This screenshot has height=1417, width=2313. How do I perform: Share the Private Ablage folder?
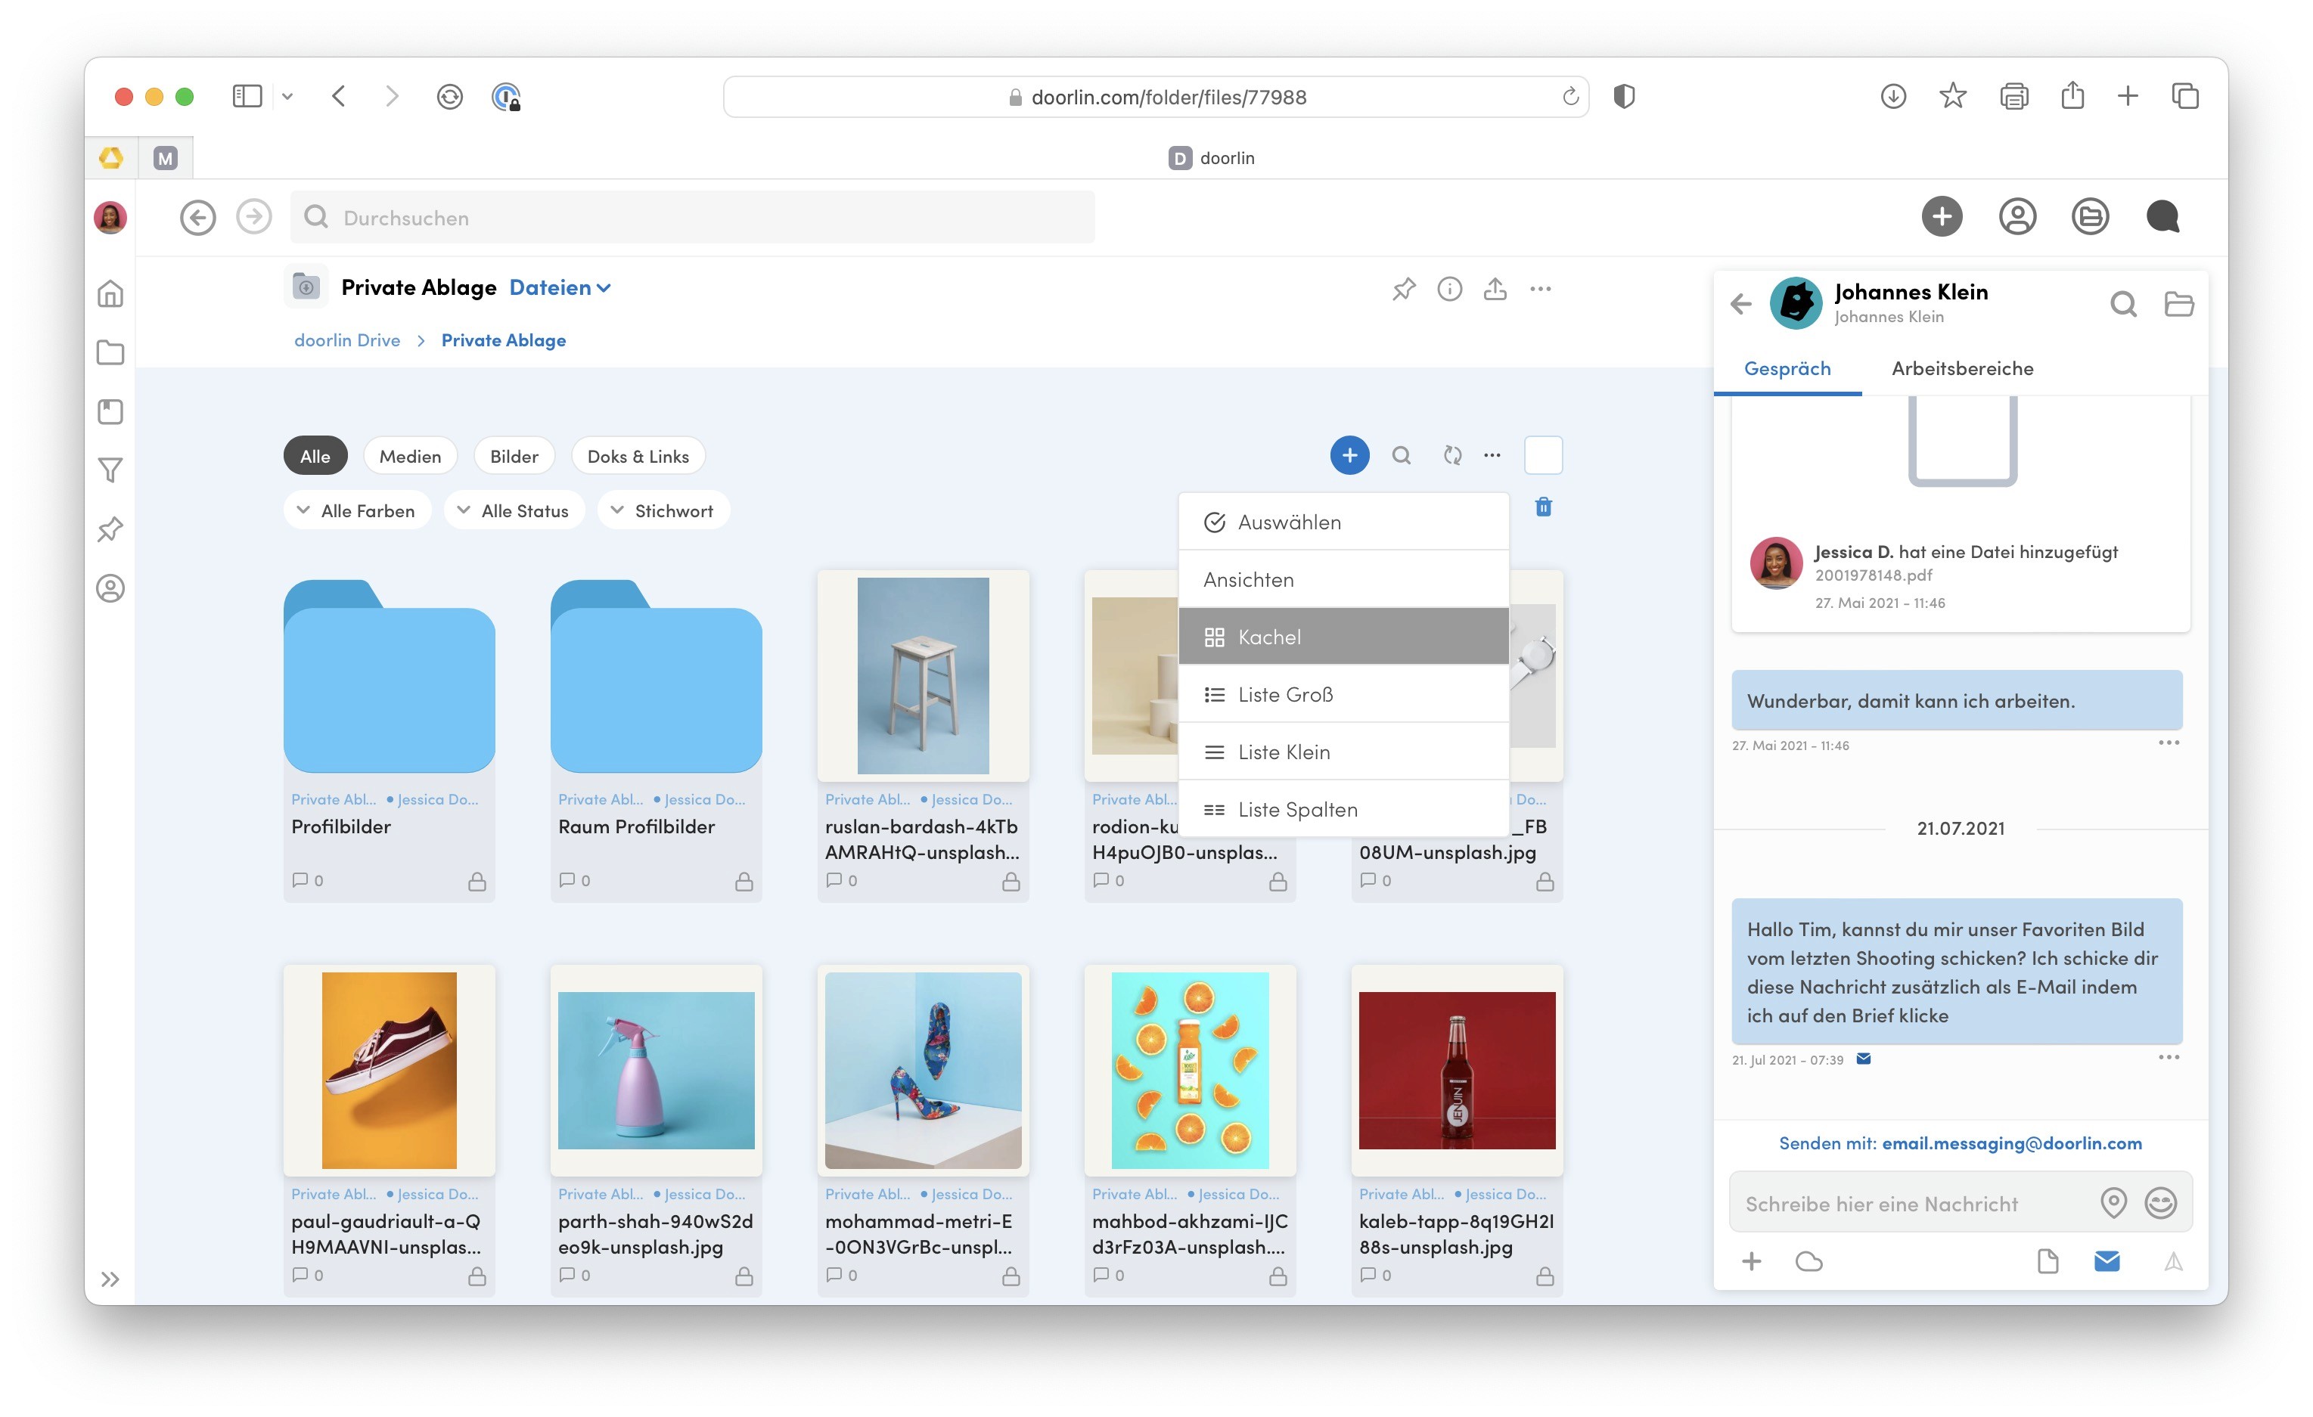point(1495,289)
